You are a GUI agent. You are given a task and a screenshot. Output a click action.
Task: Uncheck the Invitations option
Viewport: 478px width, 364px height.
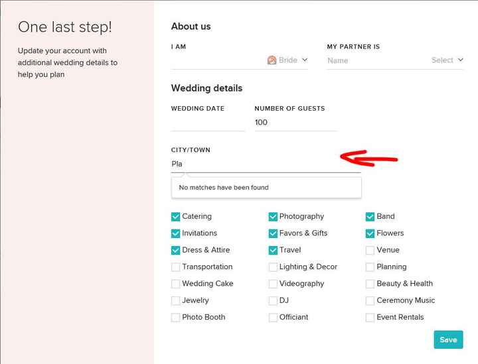(176, 233)
